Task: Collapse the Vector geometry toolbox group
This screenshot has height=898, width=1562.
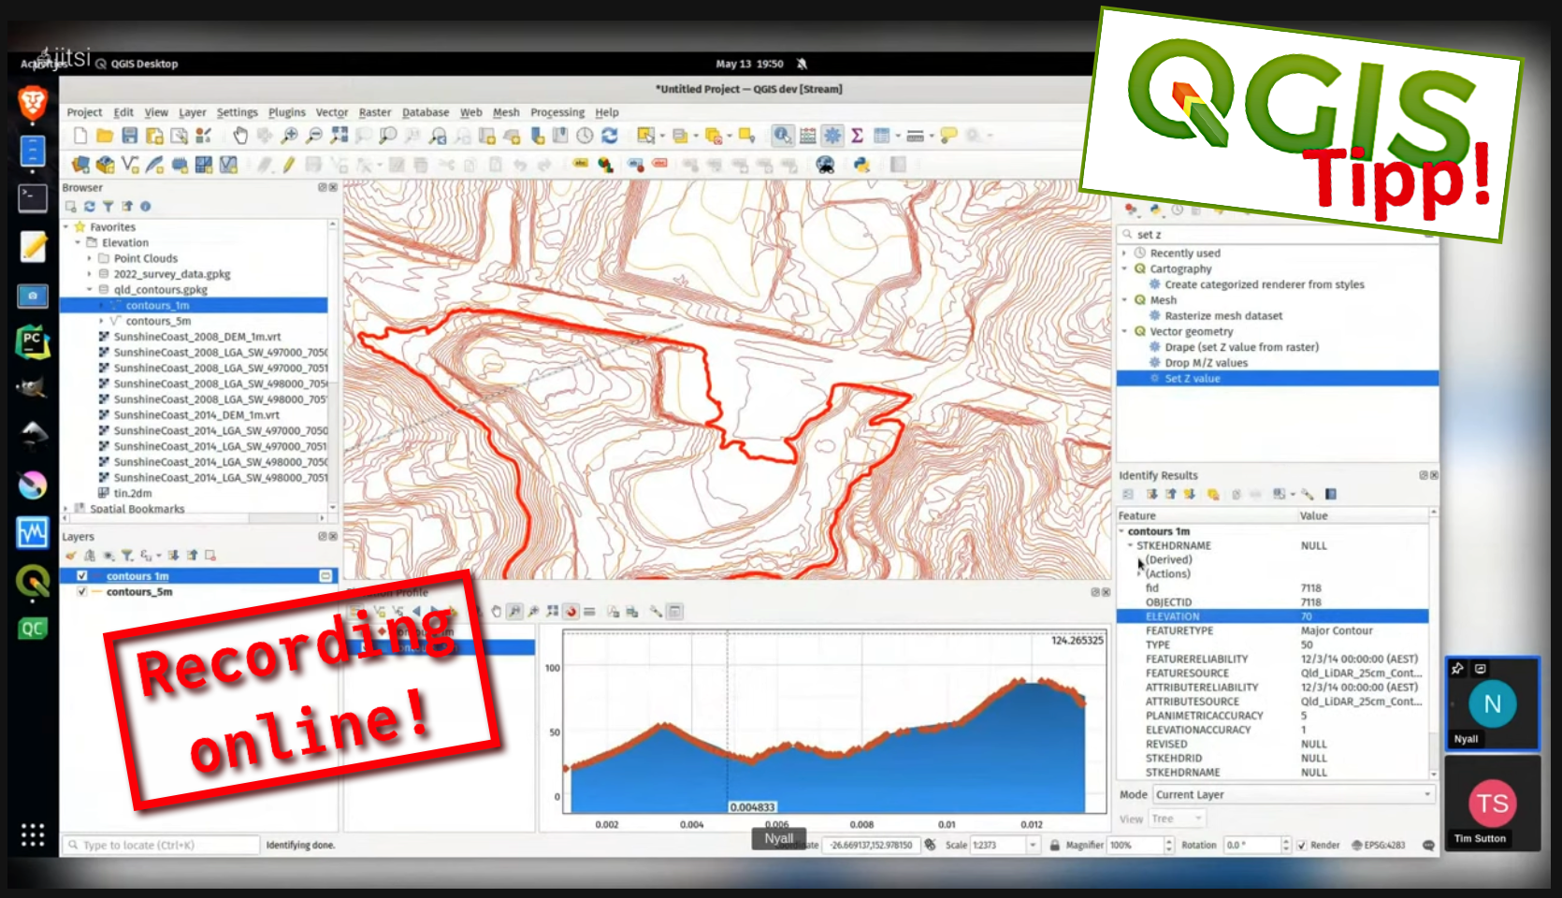Action: point(1124,331)
